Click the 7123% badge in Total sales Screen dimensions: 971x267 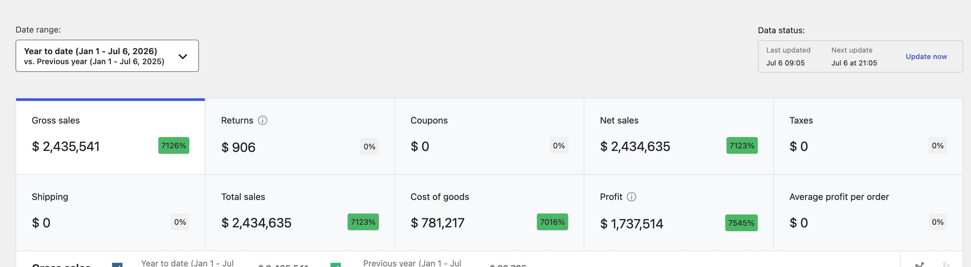[x=363, y=222]
